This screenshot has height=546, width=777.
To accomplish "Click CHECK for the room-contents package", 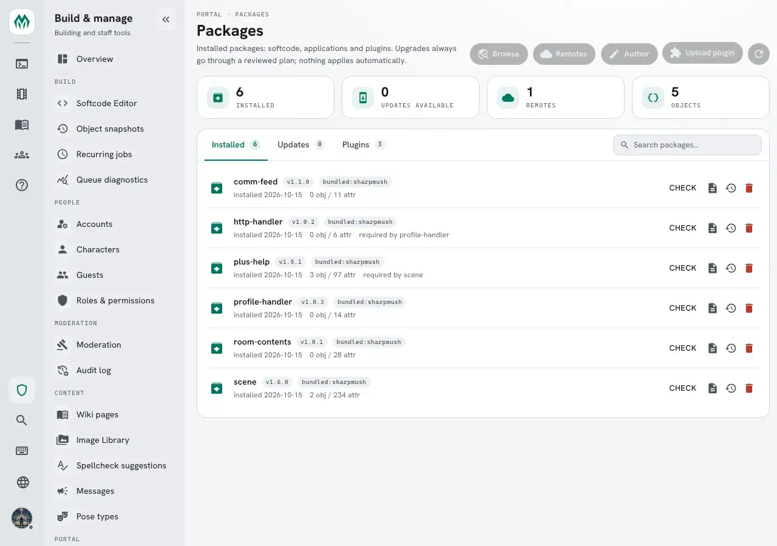I will point(683,348).
